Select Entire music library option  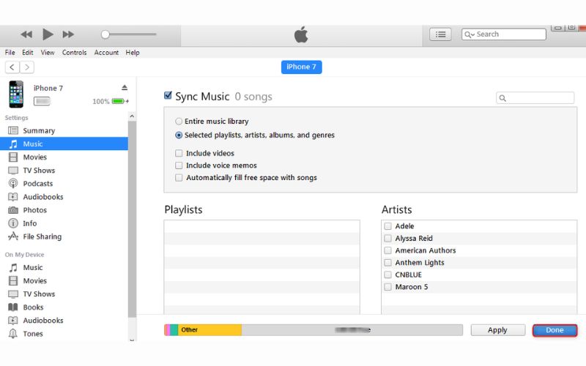click(x=179, y=122)
